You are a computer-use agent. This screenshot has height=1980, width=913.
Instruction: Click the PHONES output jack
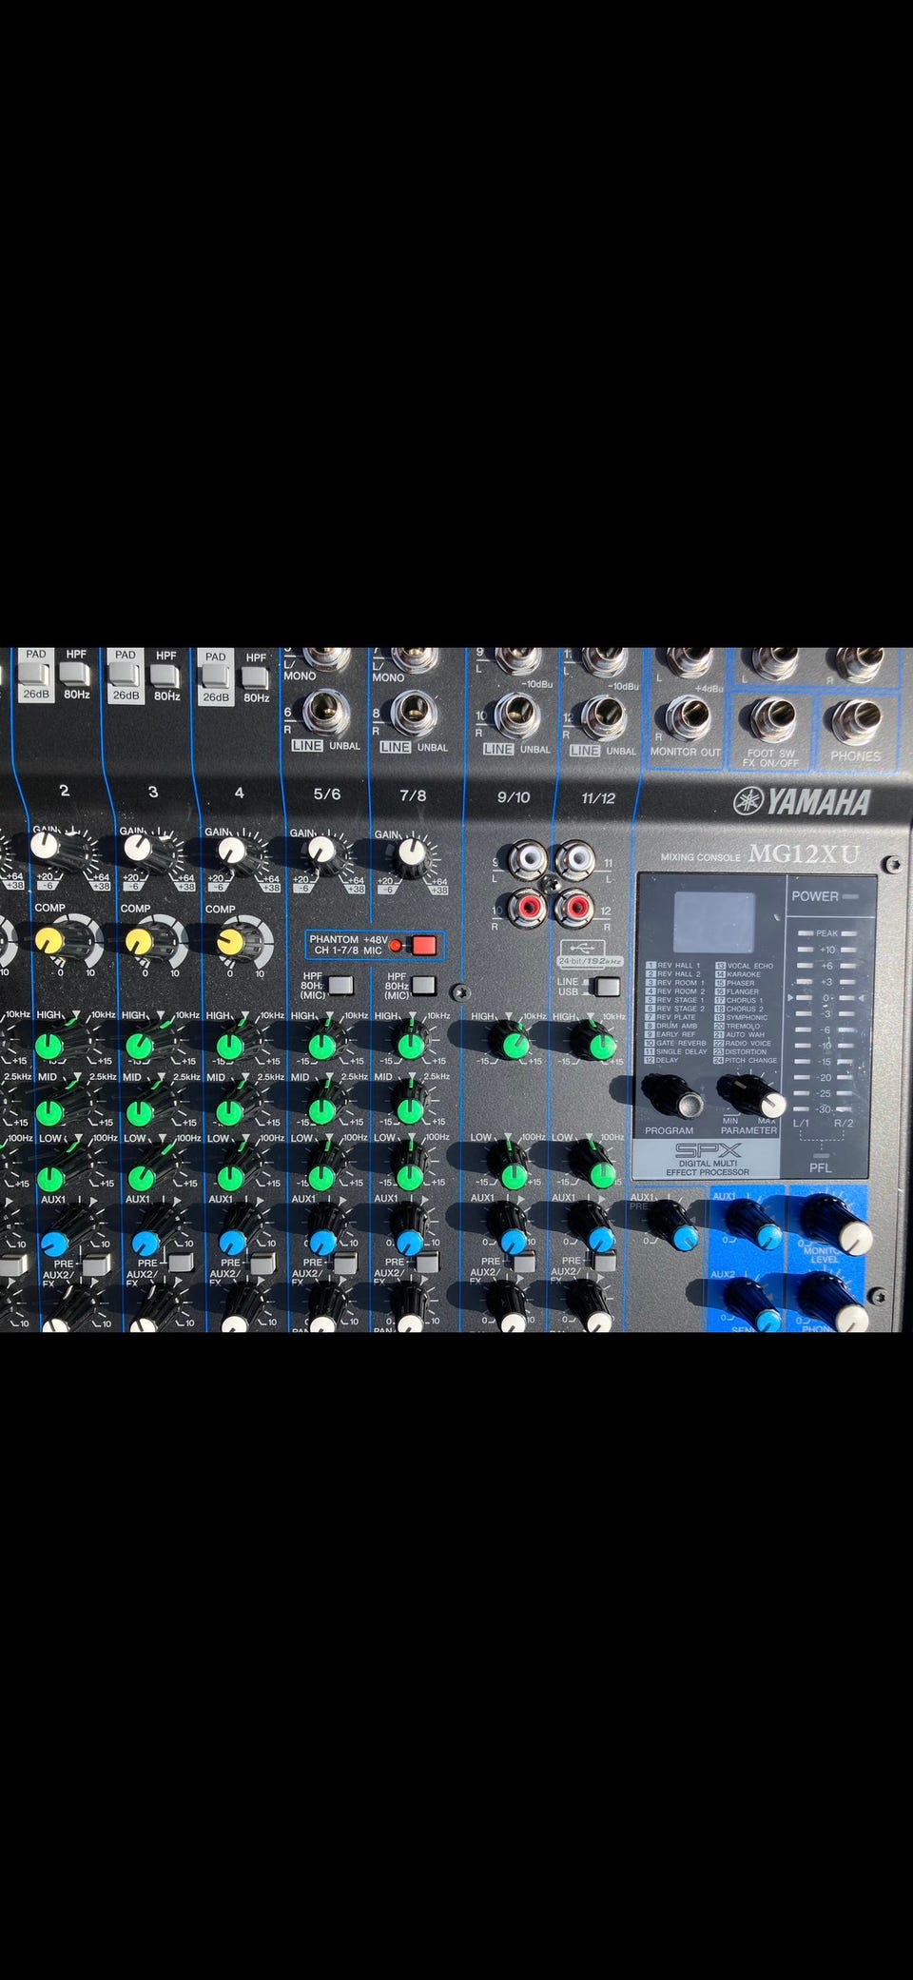(x=856, y=723)
